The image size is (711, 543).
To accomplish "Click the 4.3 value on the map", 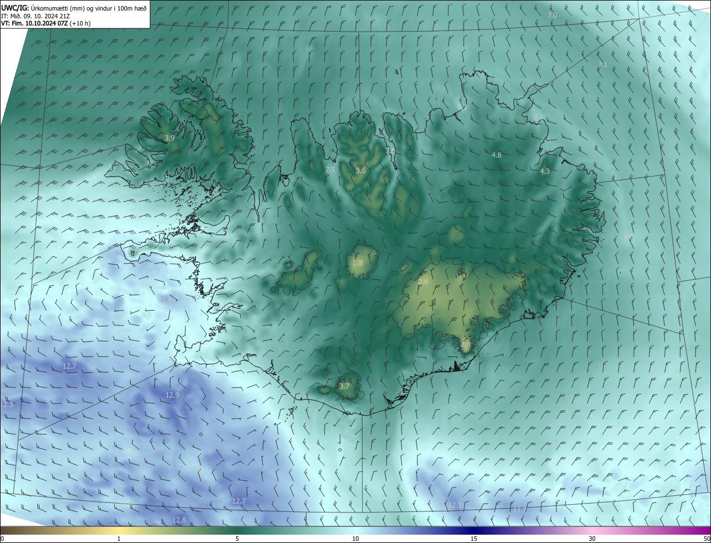I will point(544,172).
